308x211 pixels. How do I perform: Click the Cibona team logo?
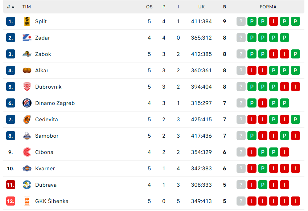click(x=27, y=152)
